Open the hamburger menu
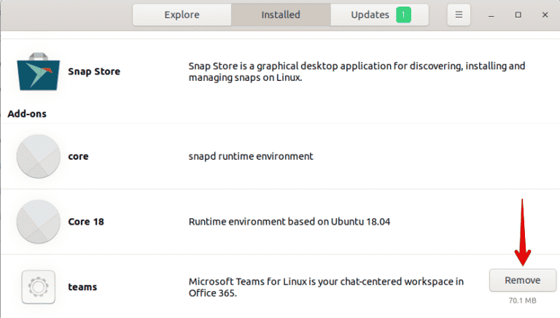This screenshot has width=560, height=318. click(459, 15)
